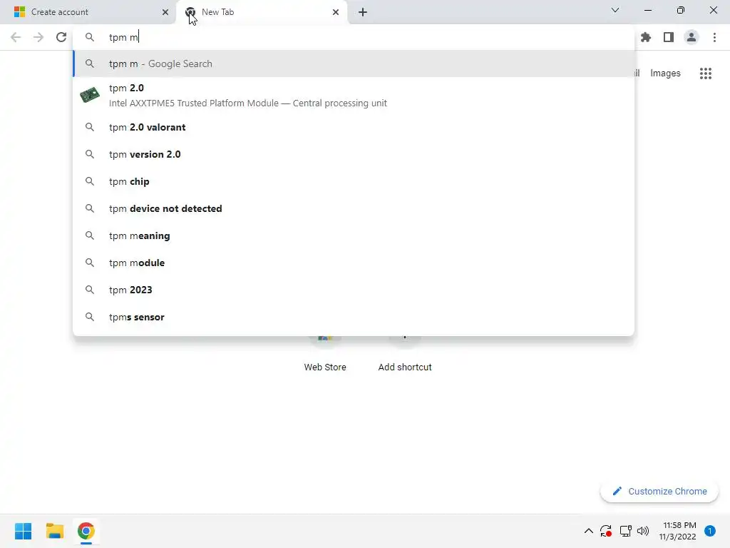
Task: Choose the 'tpms sensor' suggestion
Action: pos(354,317)
